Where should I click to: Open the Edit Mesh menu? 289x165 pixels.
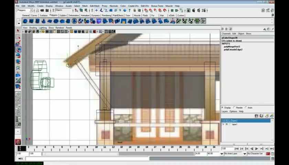(95, 6)
